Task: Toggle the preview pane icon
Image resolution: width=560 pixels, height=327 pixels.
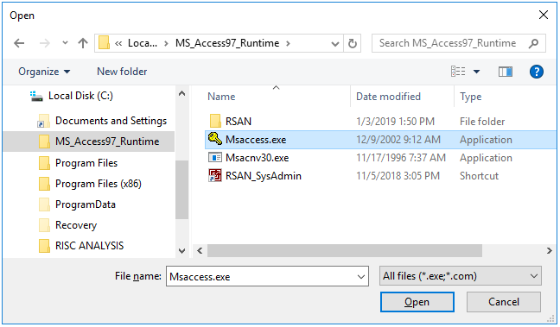Action: coord(505,72)
